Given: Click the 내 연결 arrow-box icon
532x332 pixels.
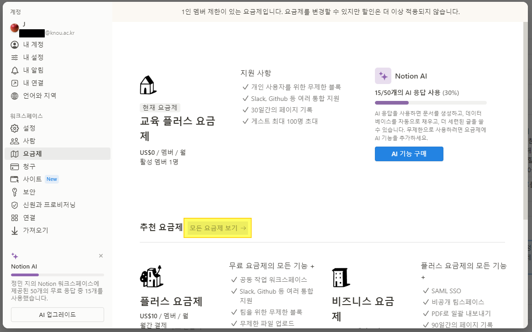Looking at the screenshot, I should coord(15,83).
